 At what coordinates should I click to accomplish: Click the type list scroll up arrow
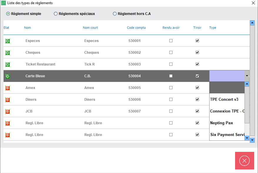[x=247, y=84]
